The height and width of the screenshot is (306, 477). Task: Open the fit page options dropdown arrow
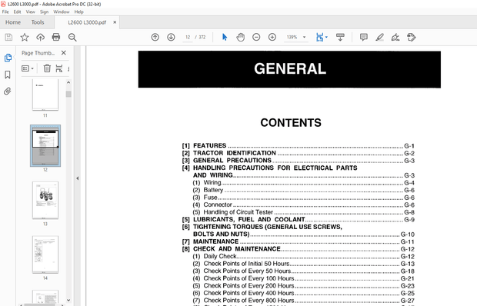pos(326,37)
